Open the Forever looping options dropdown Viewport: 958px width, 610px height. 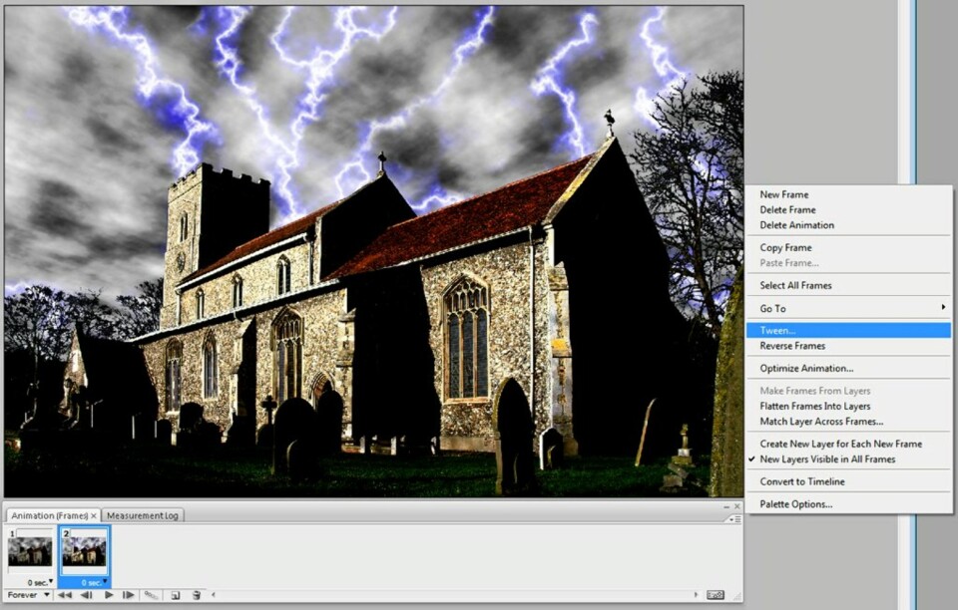click(x=28, y=595)
